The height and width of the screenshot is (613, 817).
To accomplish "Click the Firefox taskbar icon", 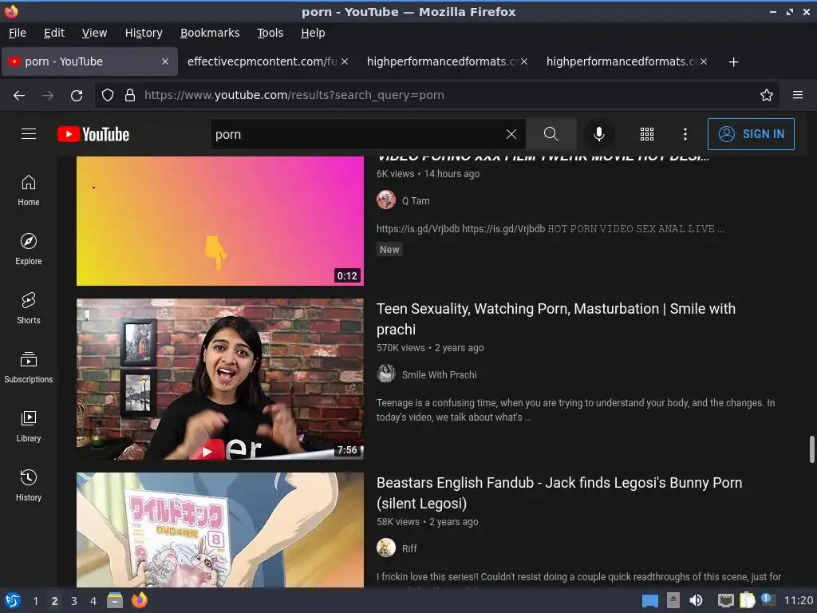I will click(139, 600).
